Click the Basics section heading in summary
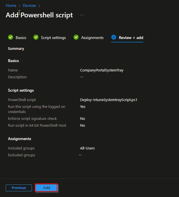This screenshot has width=179, height=197. click(x=13, y=61)
